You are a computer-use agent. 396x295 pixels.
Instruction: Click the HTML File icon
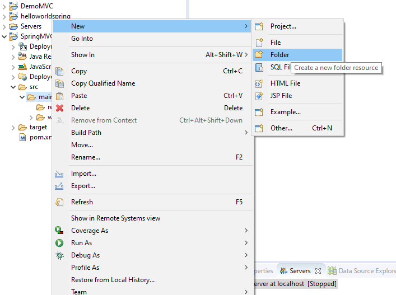pos(259,83)
